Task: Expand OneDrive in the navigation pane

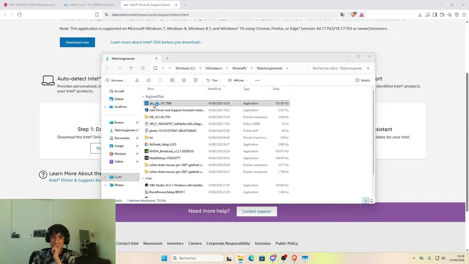Action: click(x=105, y=107)
